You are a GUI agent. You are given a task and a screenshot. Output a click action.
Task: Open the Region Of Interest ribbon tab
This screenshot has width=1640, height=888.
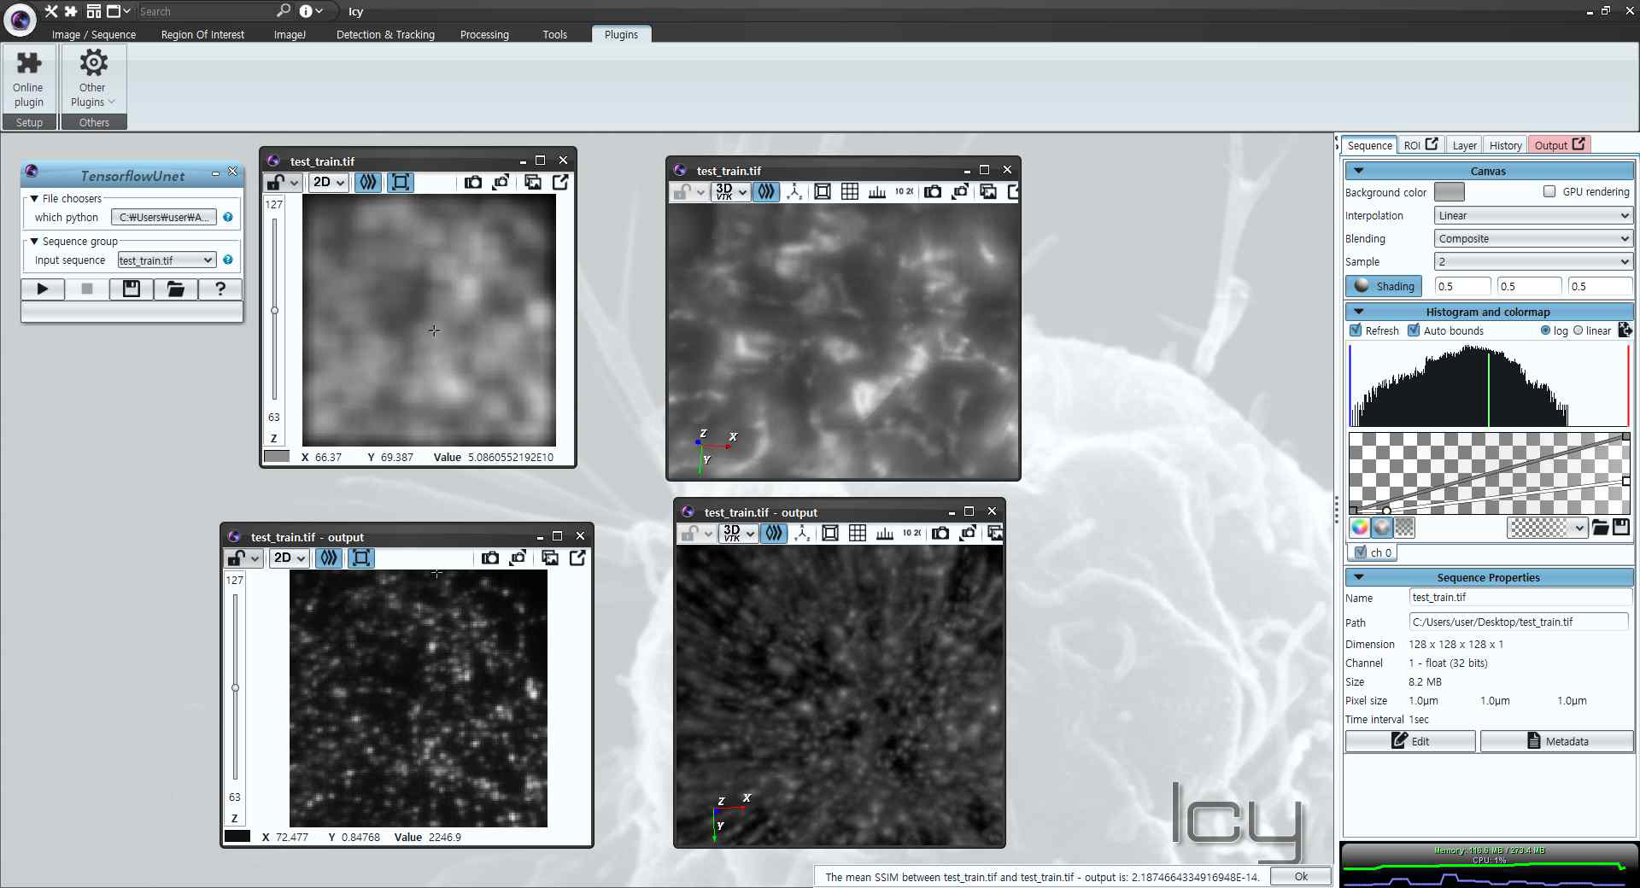point(202,35)
